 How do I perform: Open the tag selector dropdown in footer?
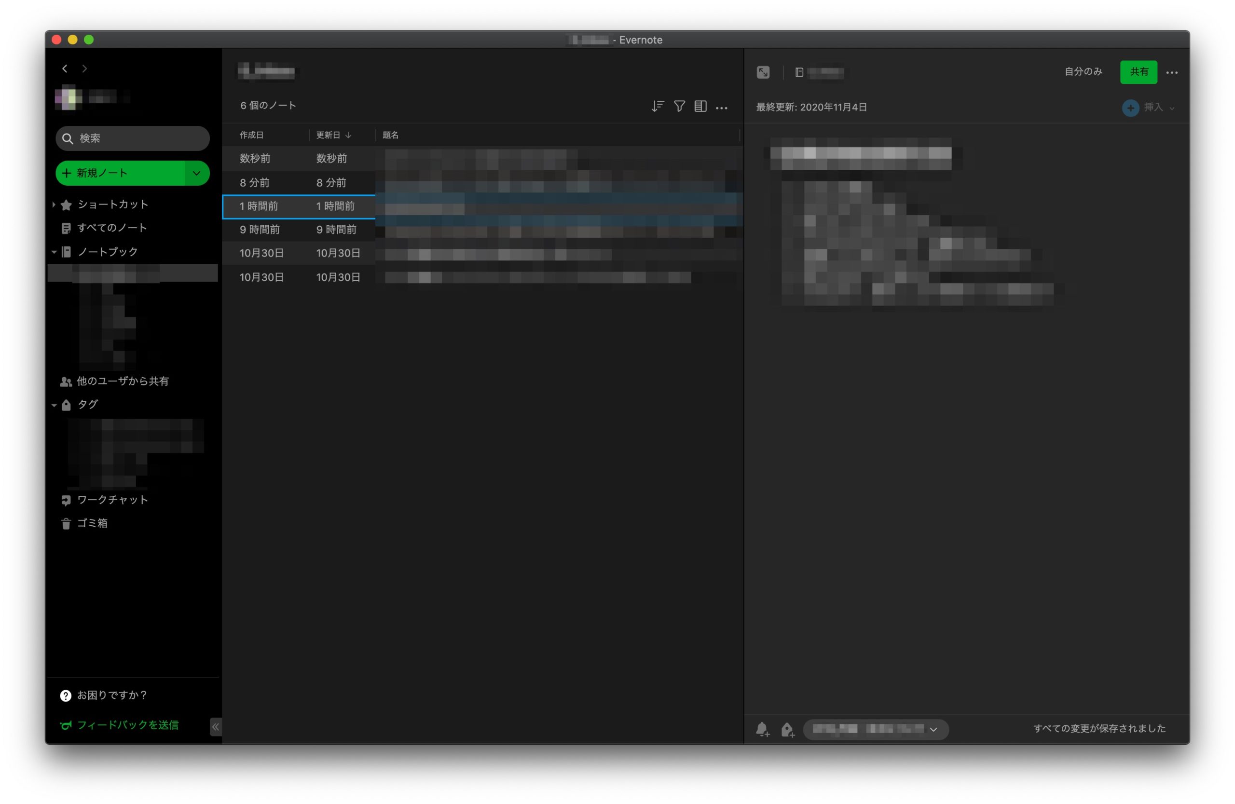coord(876,729)
